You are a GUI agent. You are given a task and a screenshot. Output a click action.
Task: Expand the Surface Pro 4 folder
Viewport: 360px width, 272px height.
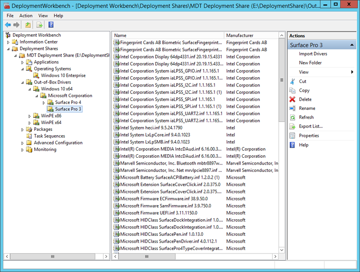(x=43, y=103)
